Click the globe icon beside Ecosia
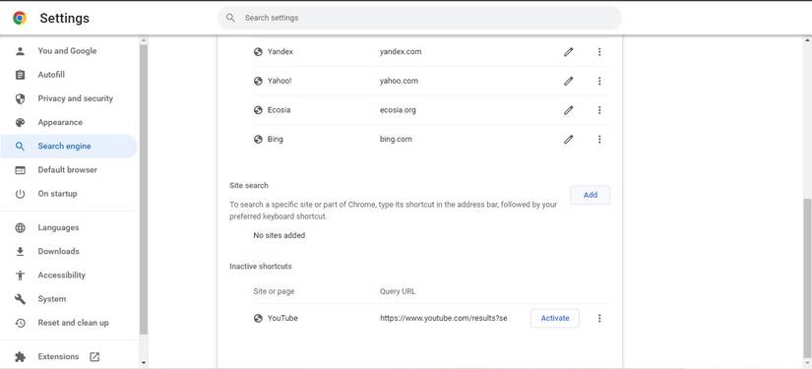The image size is (812, 369). [x=258, y=110]
